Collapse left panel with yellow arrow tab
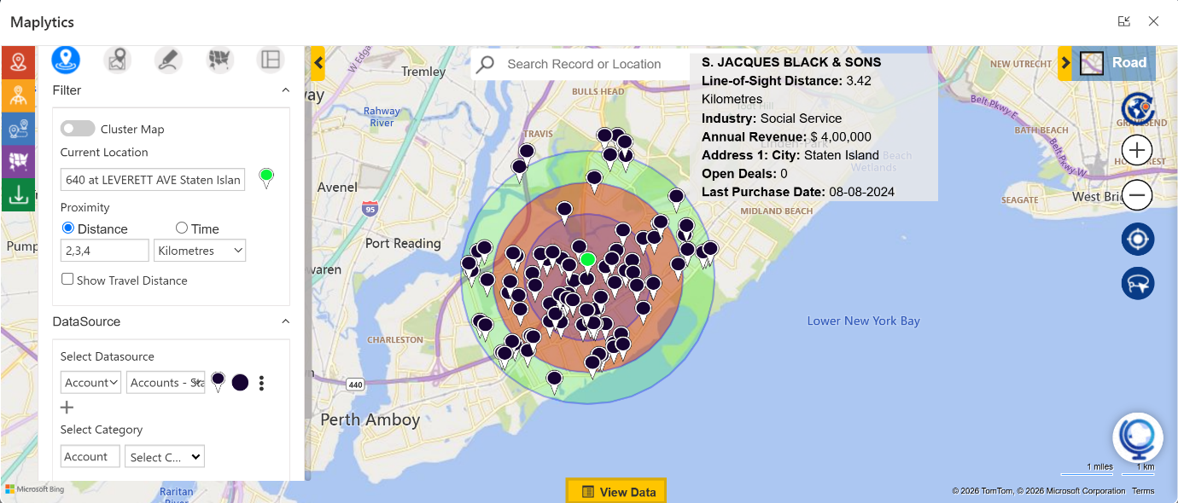 tap(318, 63)
